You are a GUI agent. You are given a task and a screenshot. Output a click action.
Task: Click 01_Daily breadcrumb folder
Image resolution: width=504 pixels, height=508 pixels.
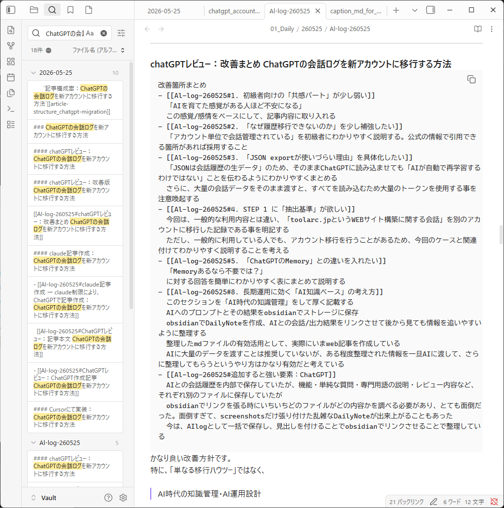tap(282, 29)
